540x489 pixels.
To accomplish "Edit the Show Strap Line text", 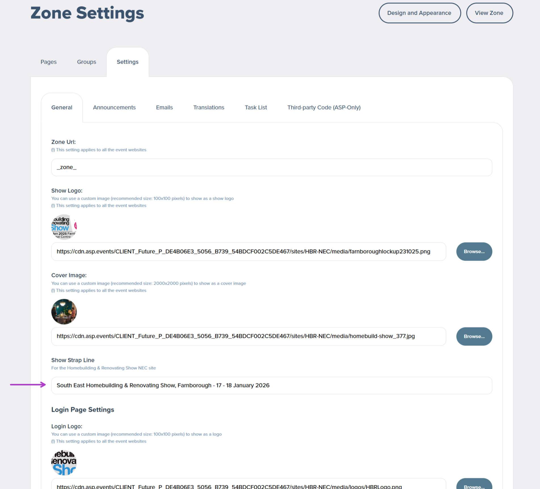I will point(271,385).
